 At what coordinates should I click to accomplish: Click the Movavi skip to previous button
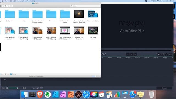point(128,54)
